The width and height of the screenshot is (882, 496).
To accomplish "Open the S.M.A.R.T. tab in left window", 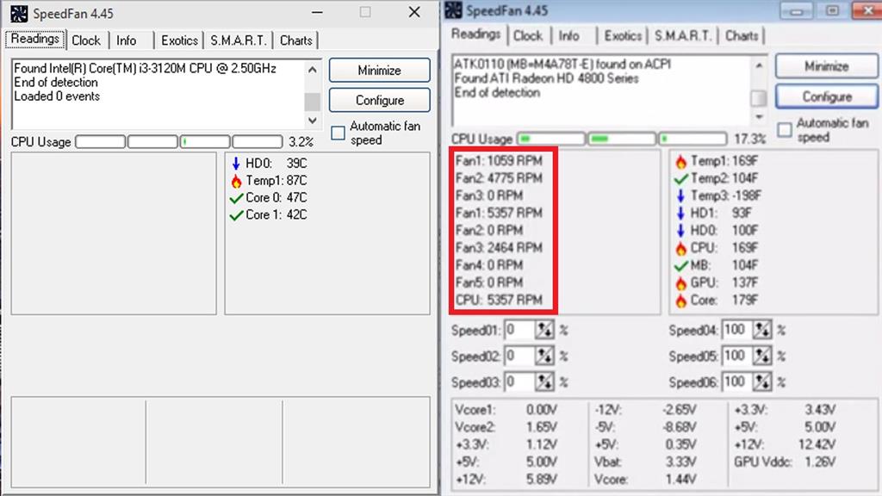I will [x=239, y=40].
